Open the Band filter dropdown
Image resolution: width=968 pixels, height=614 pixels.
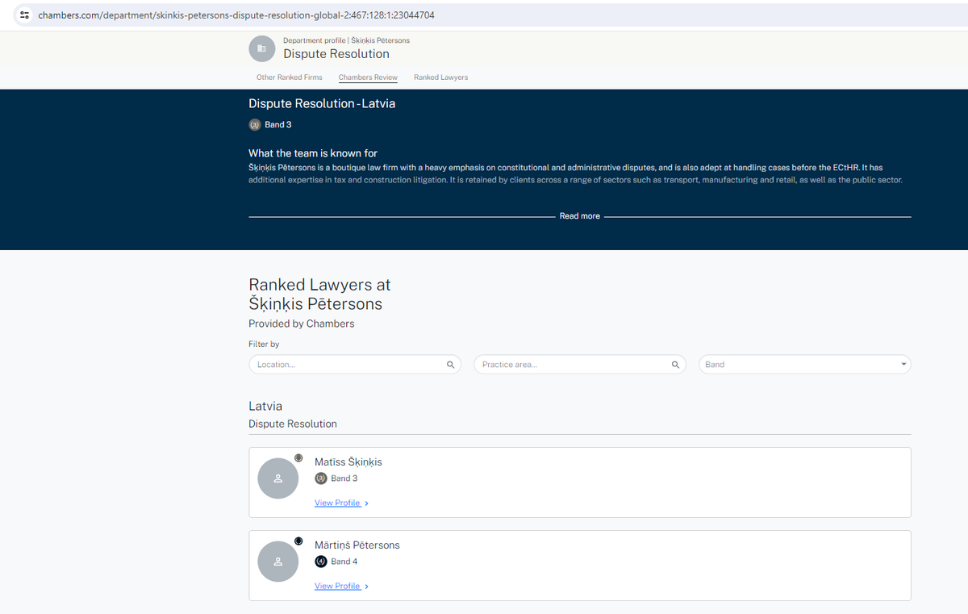click(805, 365)
